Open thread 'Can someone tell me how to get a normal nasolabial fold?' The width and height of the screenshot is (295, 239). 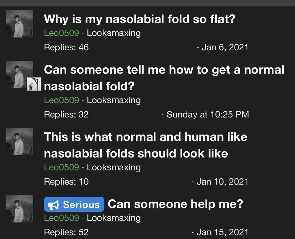point(164,78)
